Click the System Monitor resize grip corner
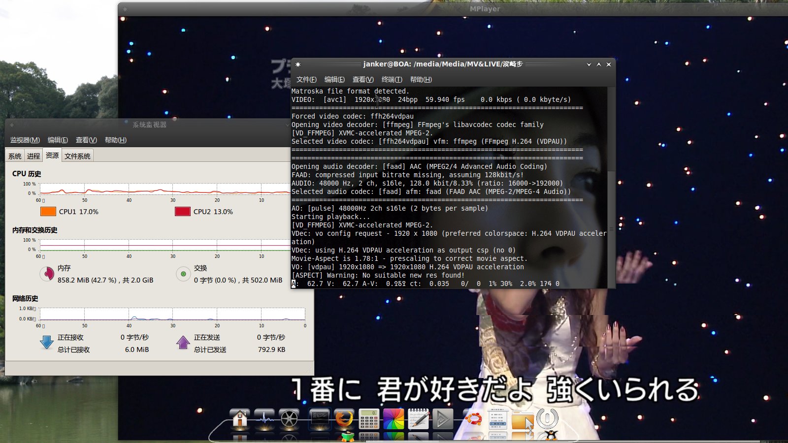 [310, 371]
